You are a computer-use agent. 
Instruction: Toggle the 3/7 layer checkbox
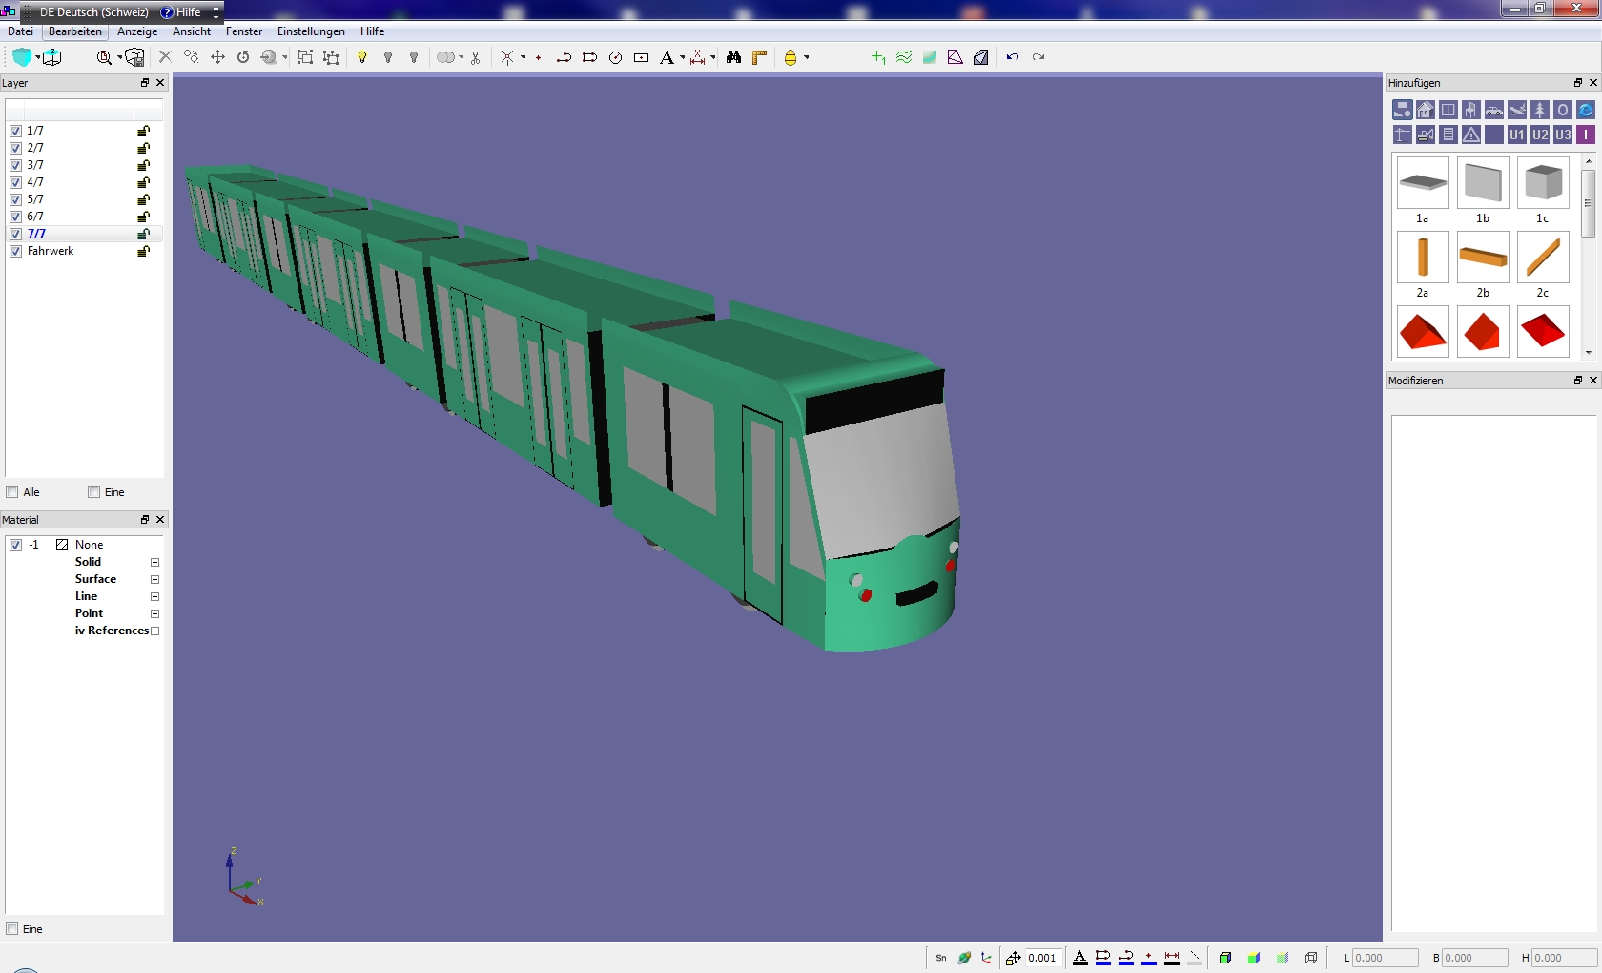coord(15,165)
